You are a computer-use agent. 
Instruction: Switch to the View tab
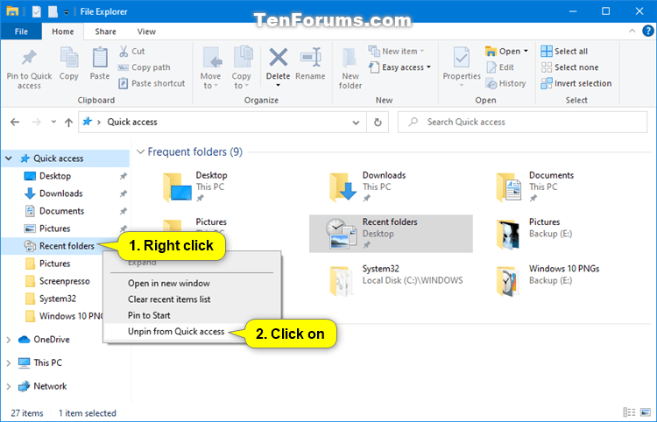[146, 32]
